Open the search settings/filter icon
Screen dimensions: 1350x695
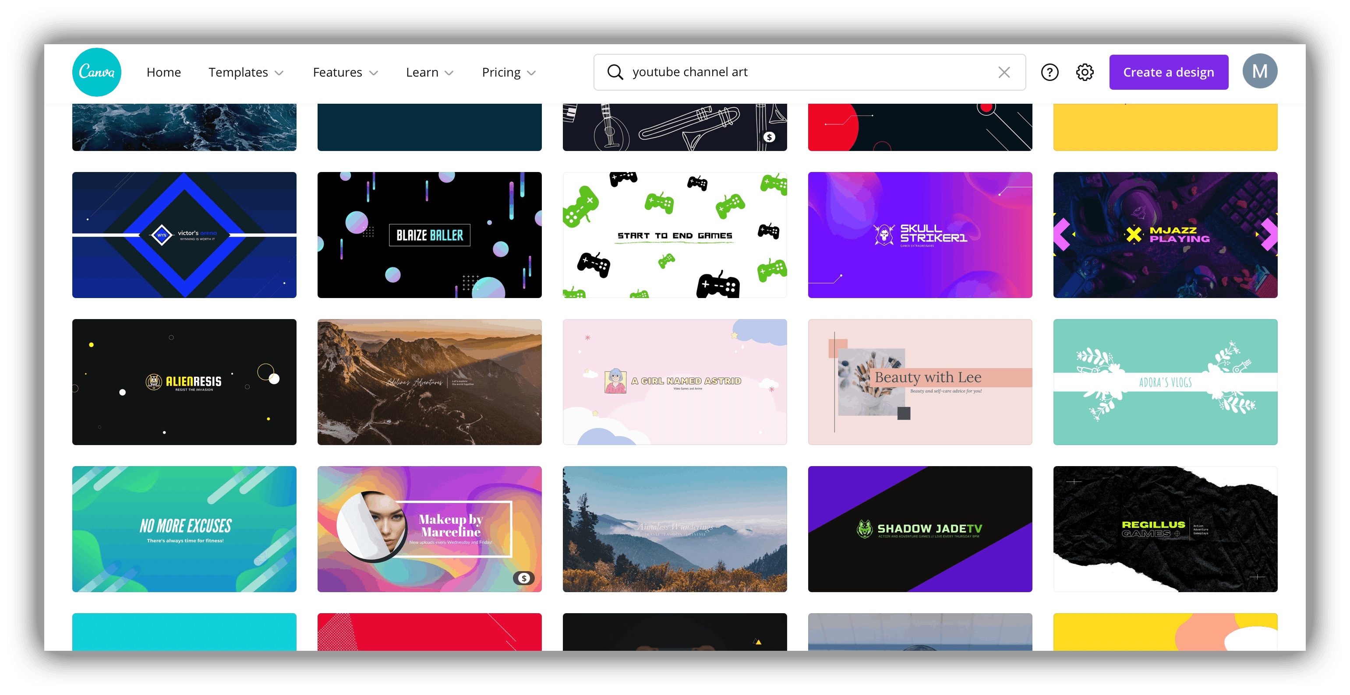click(x=1087, y=72)
